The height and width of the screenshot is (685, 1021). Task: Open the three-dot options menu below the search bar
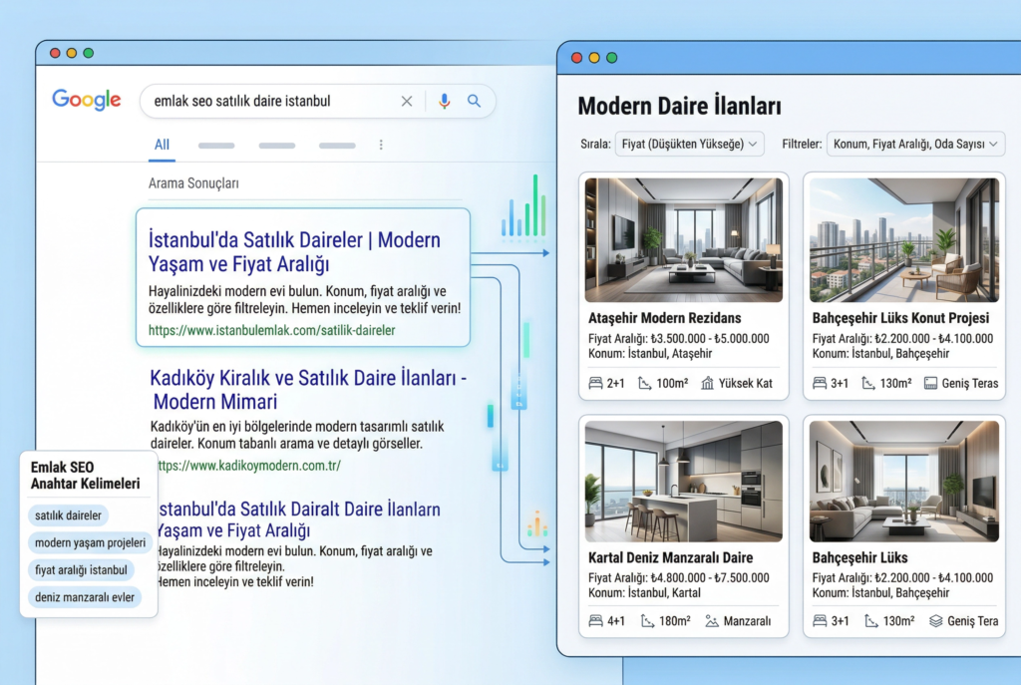(x=381, y=145)
